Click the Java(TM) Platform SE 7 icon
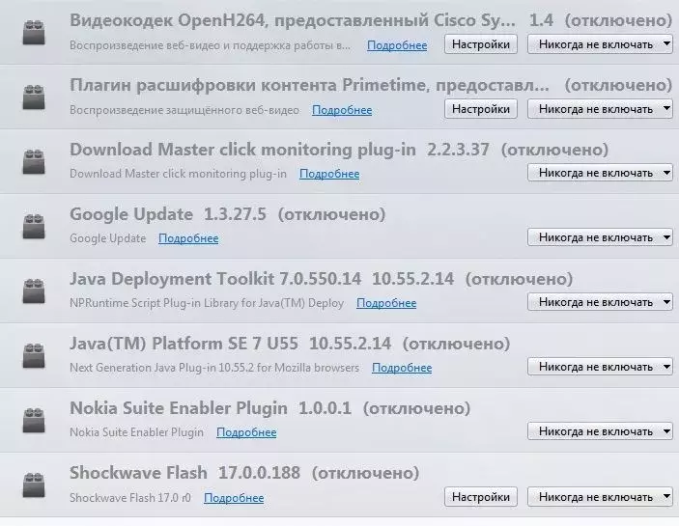 pos(34,355)
